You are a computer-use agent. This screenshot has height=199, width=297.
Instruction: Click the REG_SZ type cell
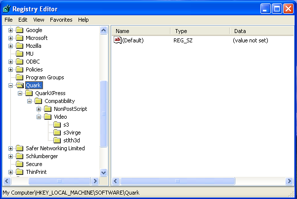(x=183, y=40)
